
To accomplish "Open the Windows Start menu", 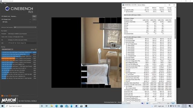I will tap(2, 106).
